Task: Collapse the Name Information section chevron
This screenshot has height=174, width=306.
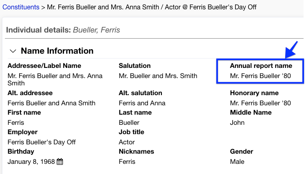Action: [13, 51]
